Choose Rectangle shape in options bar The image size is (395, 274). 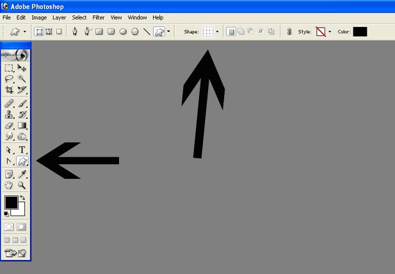pyautogui.click(x=99, y=31)
